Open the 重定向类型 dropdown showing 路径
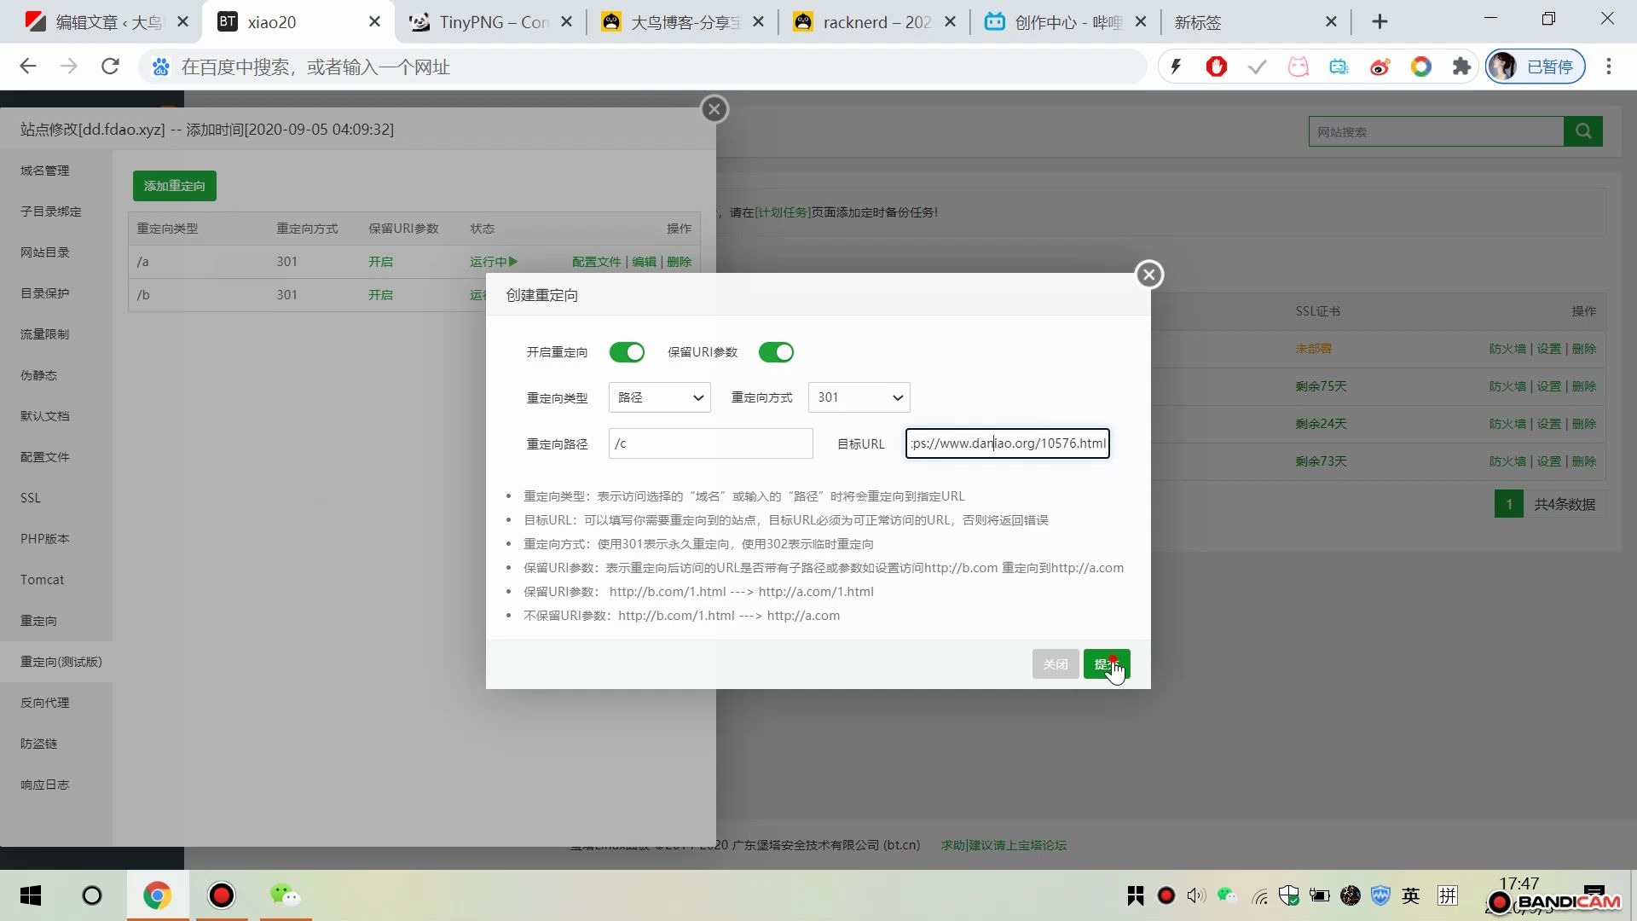Screen dimensions: 1637x921 [x=660, y=397]
